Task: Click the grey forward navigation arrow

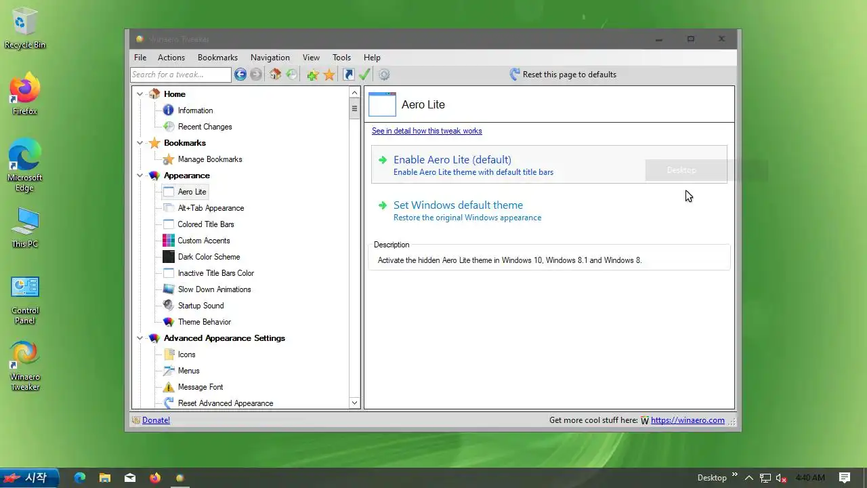Action: tap(256, 75)
